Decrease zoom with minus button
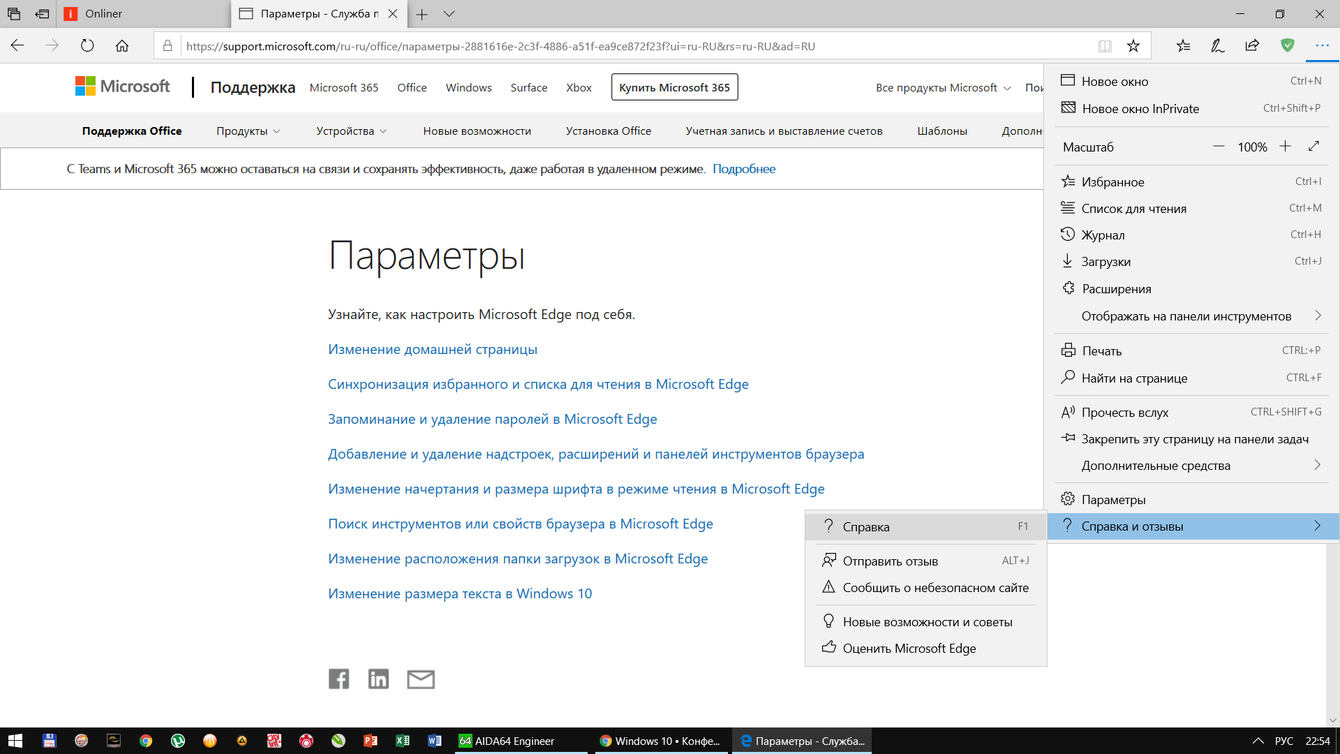Viewport: 1340px width, 754px height. [x=1219, y=147]
